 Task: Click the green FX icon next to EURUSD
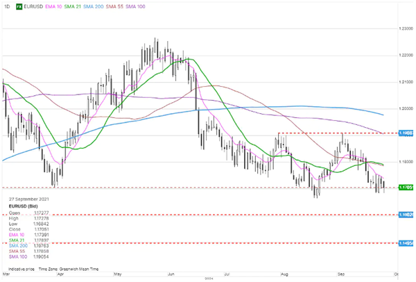[19, 7]
